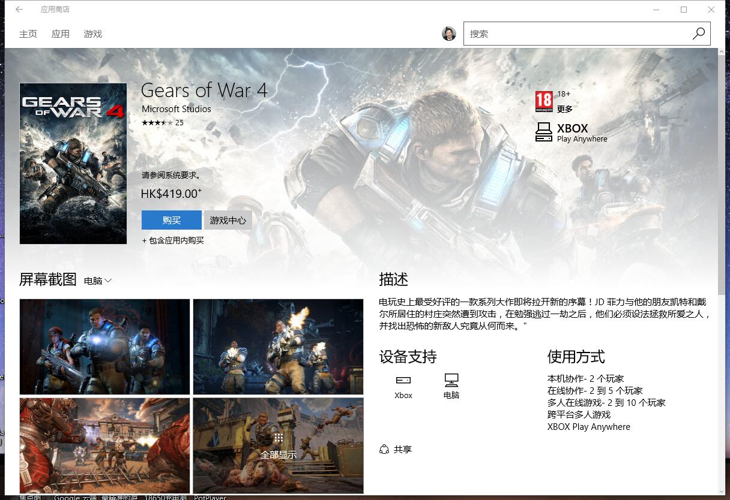This screenshot has height=500, width=730.
Task: Open the 游戏 tab
Action: pyautogui.click(x=93, y=34)
